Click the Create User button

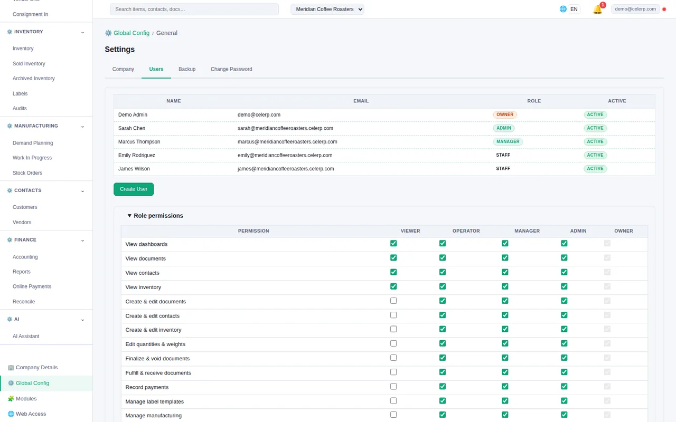[134, 189]
